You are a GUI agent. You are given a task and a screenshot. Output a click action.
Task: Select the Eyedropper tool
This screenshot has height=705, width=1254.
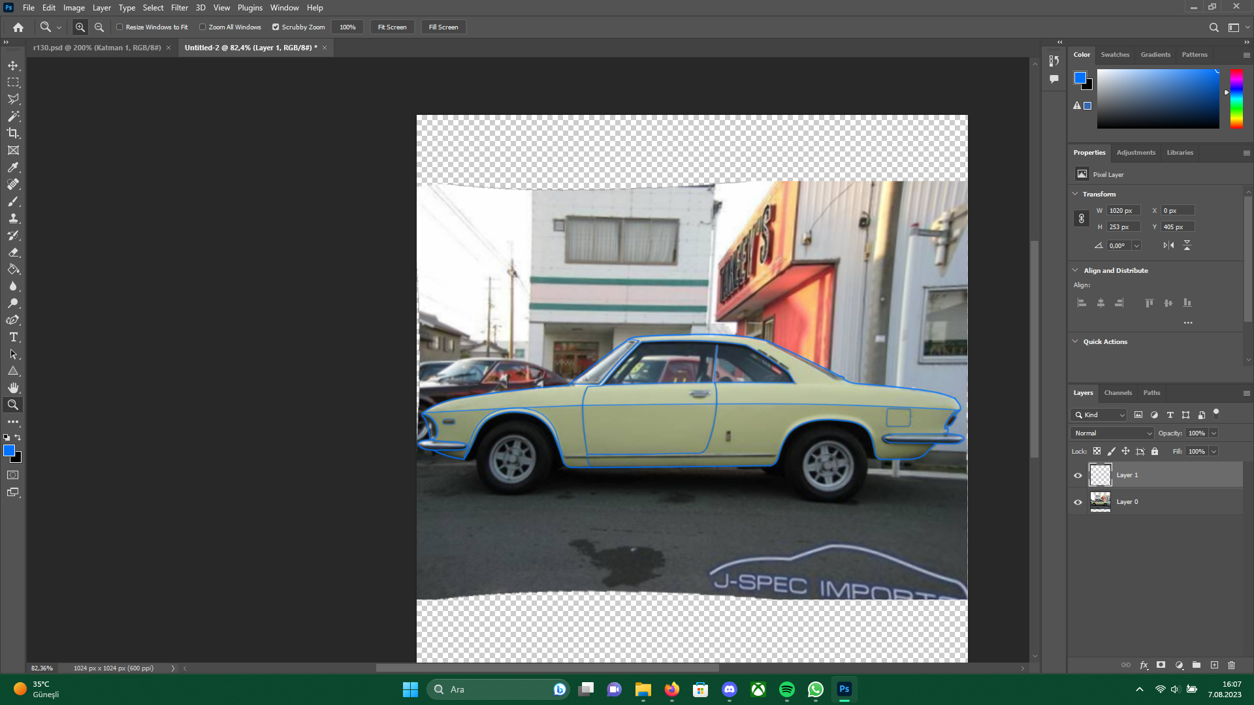click(13, 167)
